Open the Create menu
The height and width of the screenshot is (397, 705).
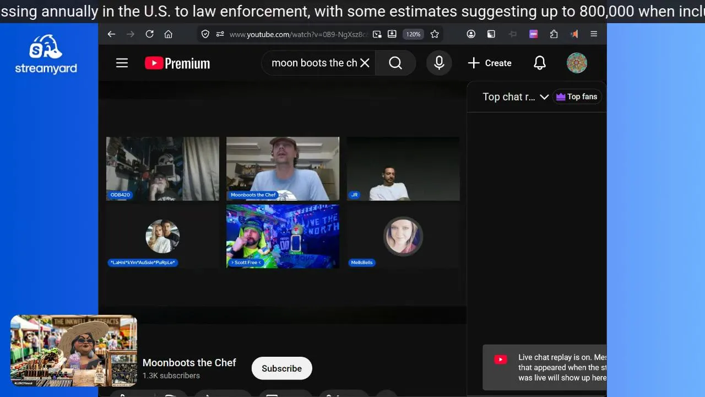click(490, 63)
